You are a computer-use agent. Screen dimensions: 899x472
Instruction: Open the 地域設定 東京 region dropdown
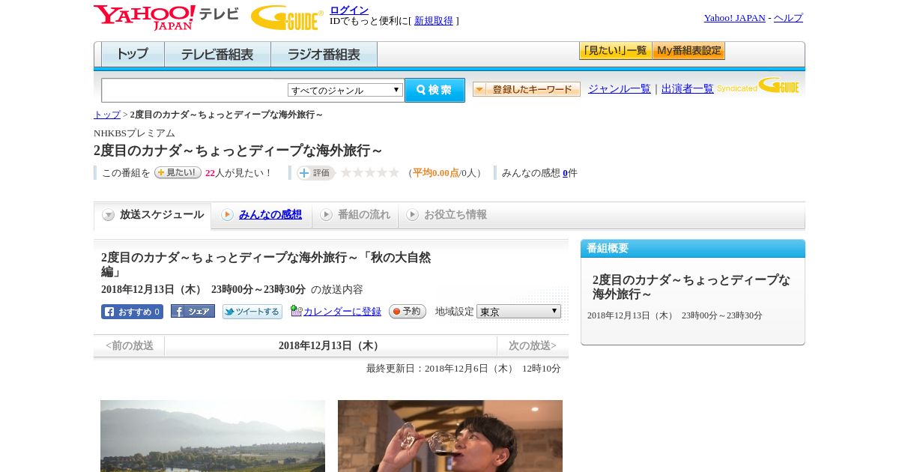(518, 311)
